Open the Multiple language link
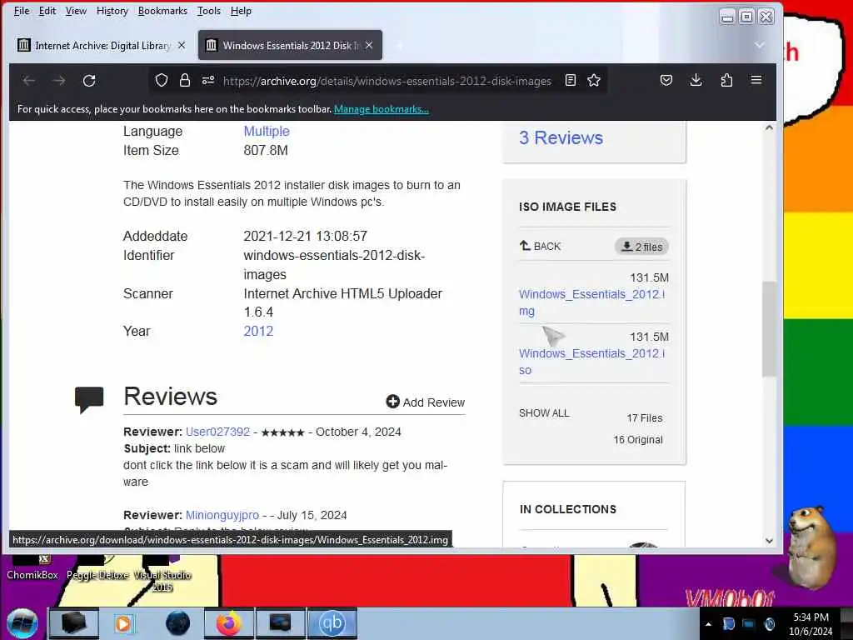The width and height of the screenshot is (853, 640). [267, 131]
